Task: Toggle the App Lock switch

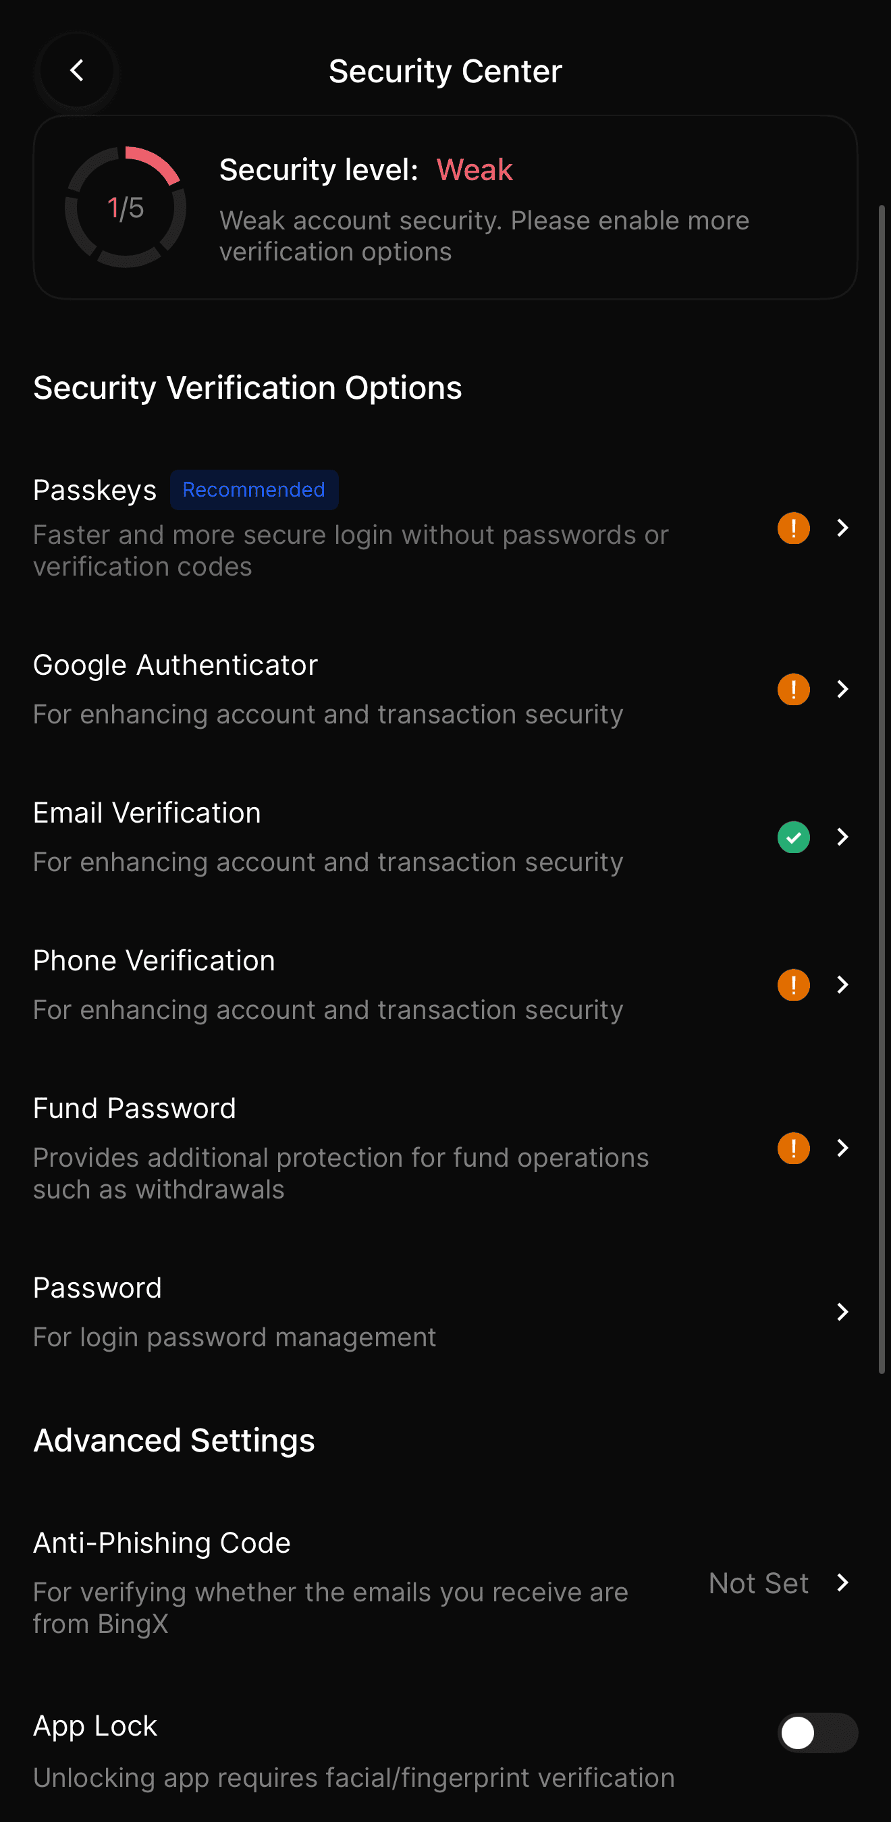Action: pyautogui.click(x=817, y=1732)
